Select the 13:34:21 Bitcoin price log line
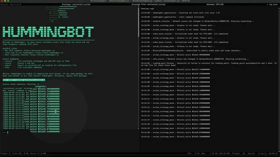280x157 pixels. [175, 137]
